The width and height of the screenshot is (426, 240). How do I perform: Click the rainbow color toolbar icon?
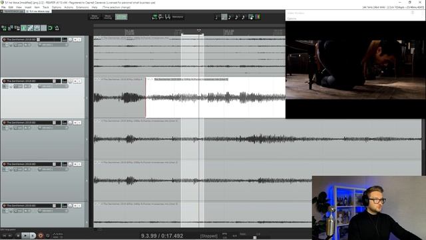[x=258, y=17]
